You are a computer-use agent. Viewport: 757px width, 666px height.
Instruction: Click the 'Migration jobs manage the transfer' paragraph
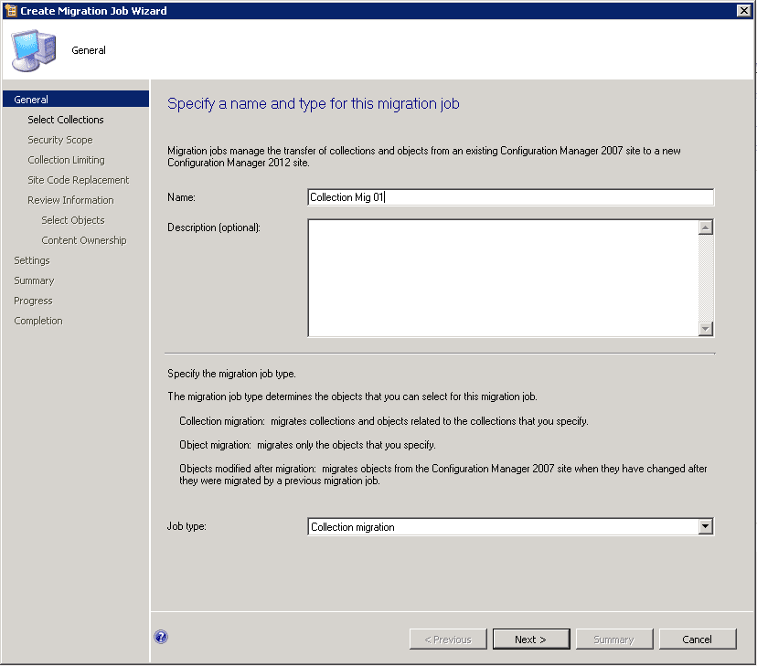click(424, 157)
